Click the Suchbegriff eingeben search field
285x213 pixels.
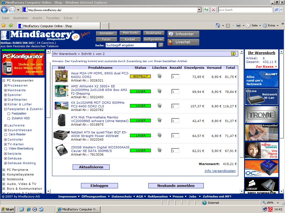131,45
